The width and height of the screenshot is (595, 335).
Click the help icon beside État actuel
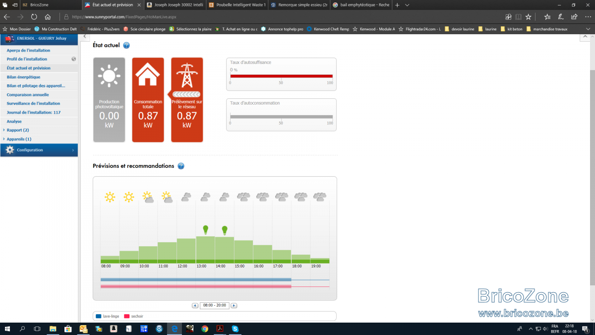[x=126, y=46]
